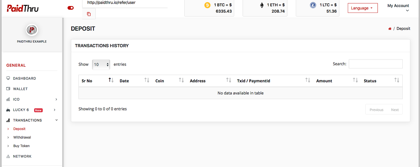Click the Transactions chart icon
The width and height of the screenshot is (420, 167).
click(8, 120)
